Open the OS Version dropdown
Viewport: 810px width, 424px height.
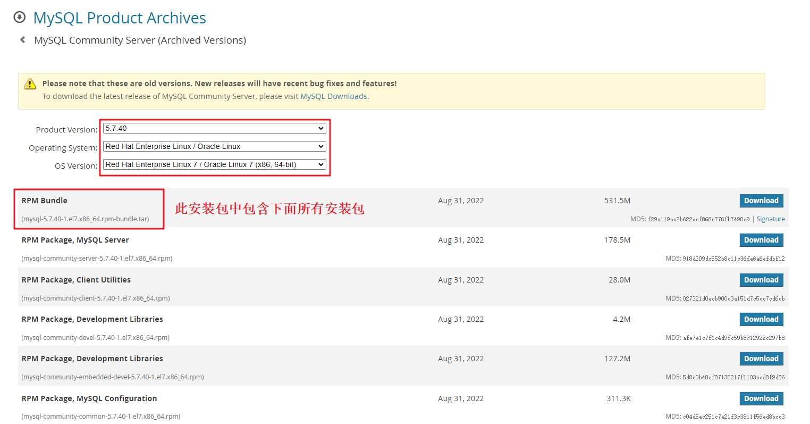click(x=214, y=164)
